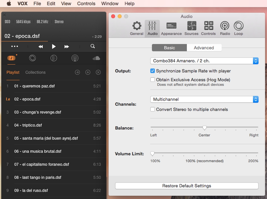267x199 pixels.
Task: Open the three-dots more options menu
Action: point(15,46)
